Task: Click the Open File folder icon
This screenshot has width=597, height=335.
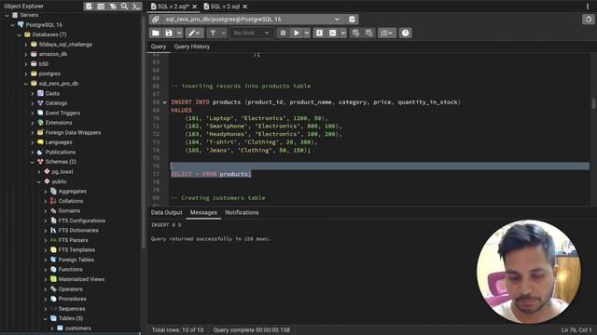Action: point(156,33)
